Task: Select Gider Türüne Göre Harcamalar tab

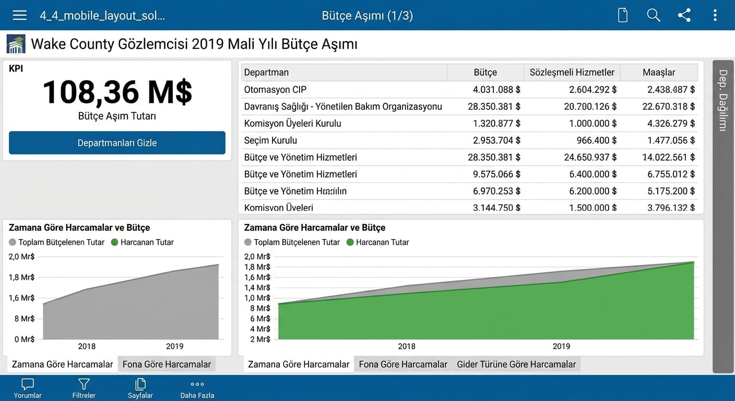Action: [x=516, y=364]
